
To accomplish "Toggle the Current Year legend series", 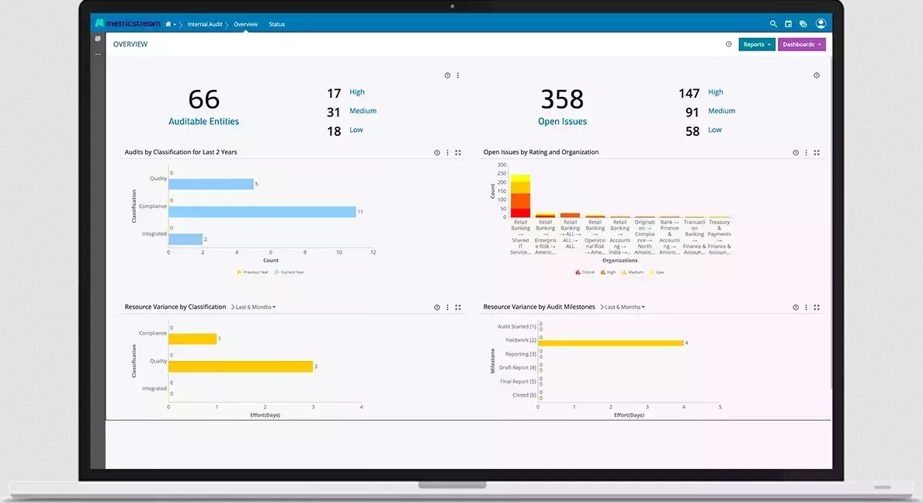I will (x=290, y=272).
